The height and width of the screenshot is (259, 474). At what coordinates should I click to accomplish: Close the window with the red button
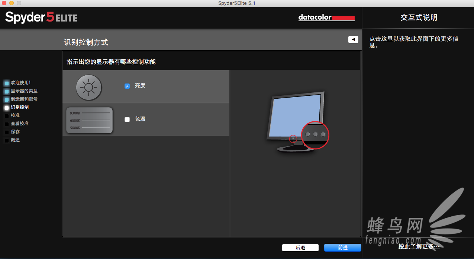click(x=4, y=3)
